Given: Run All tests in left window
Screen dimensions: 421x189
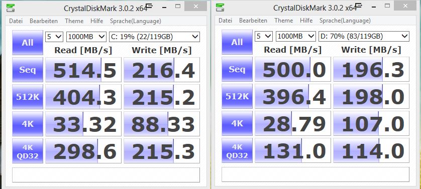Looking at the screenshot, I should click(x=28, y=42).
